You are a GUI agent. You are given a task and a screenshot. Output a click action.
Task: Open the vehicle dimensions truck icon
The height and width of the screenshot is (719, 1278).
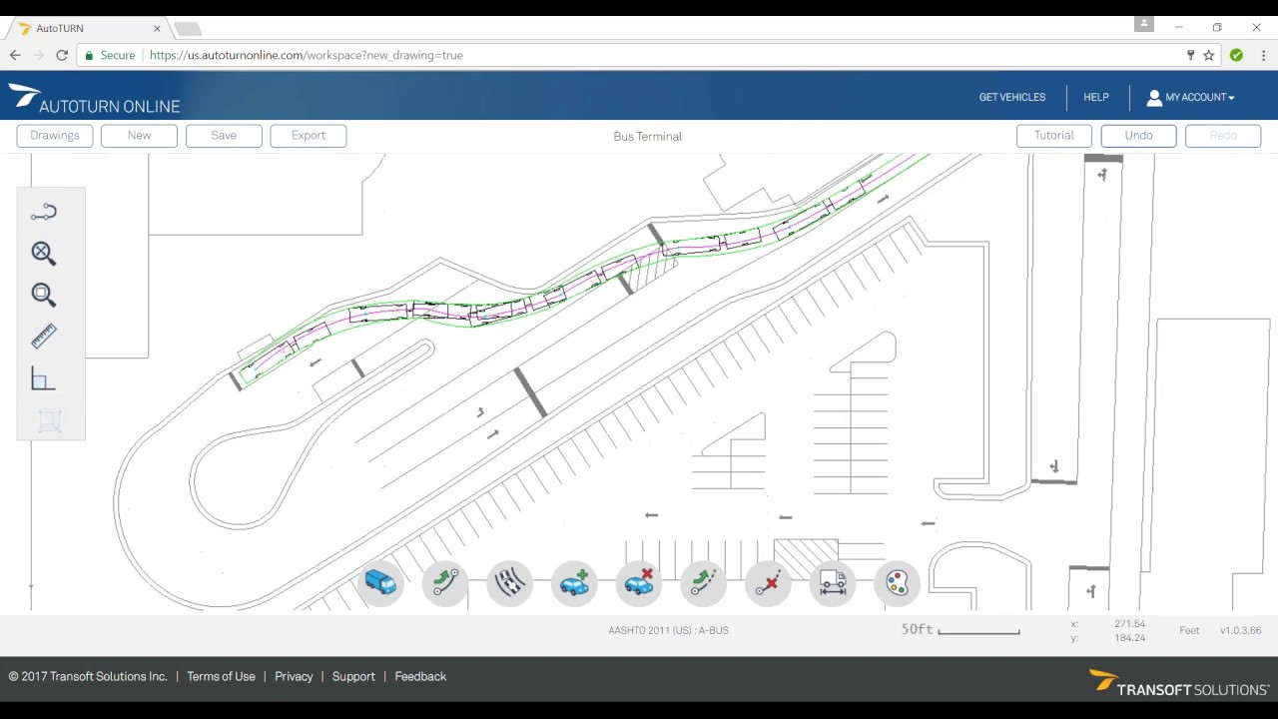(x=832, y=582)
